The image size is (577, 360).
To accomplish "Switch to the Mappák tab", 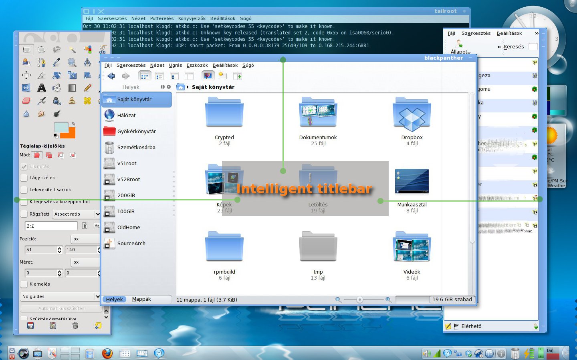I will click(x=141, y=299).
